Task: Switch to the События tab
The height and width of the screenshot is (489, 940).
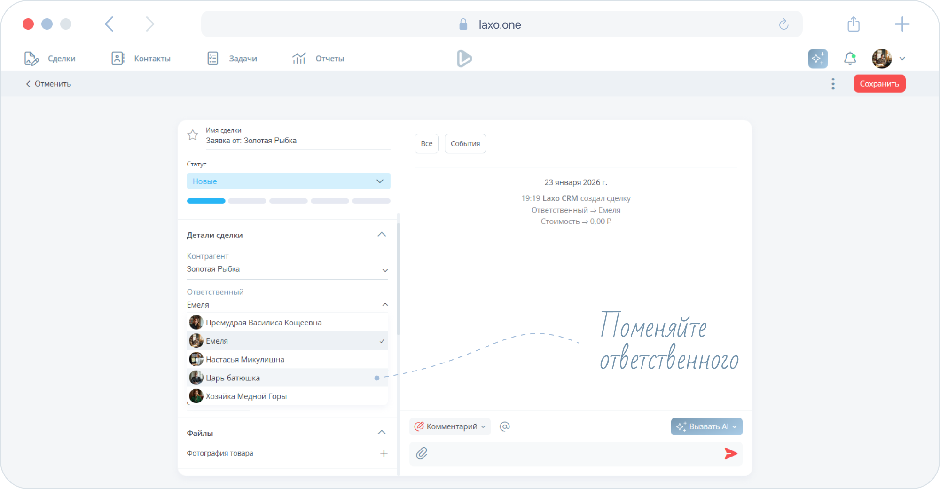Action: [465, 144]
